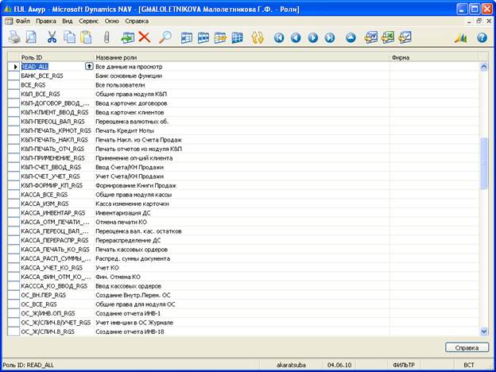This screenshot has height=372, width=496.
Task: Click the paperclip Links icon
Action: point(106,37)
